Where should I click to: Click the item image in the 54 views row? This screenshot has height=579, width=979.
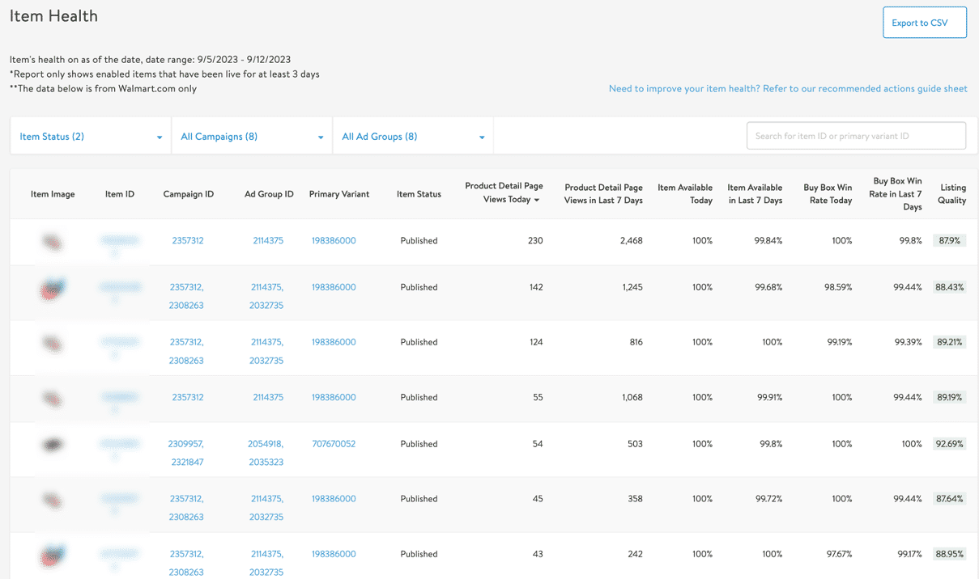point(53,444)
